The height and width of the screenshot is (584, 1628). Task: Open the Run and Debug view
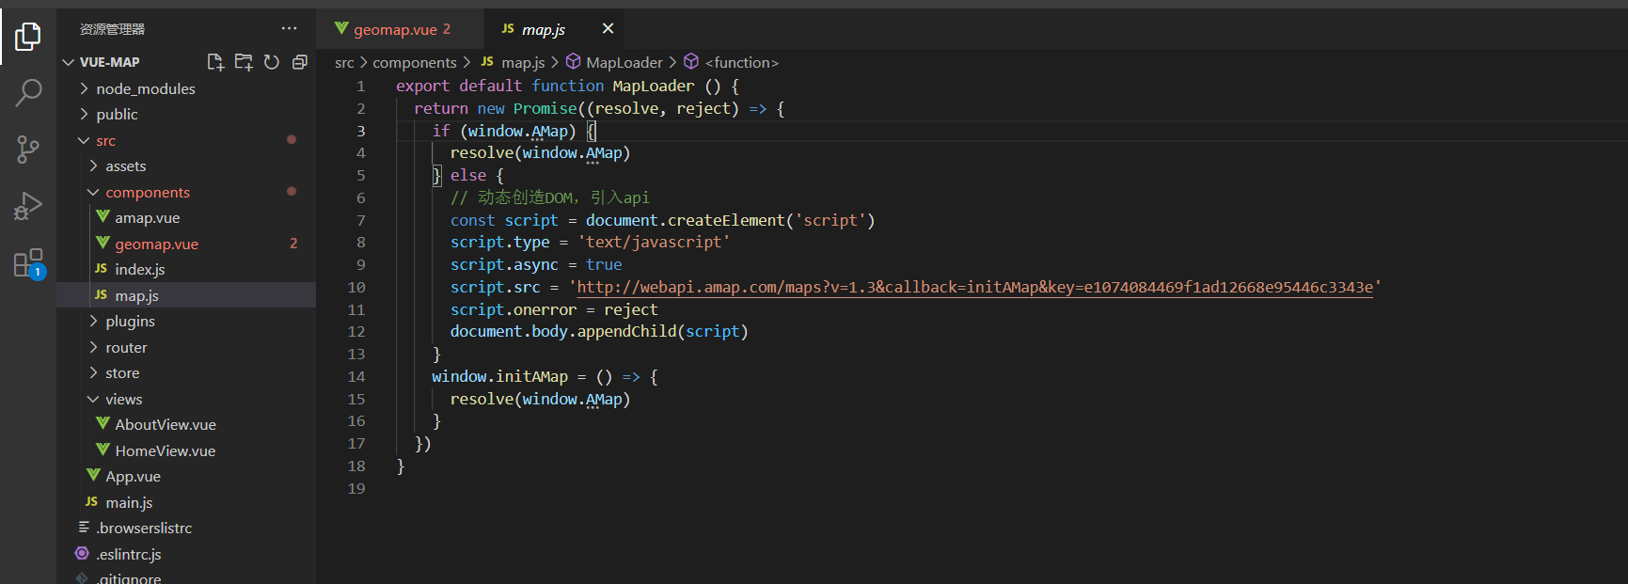(28, 206)
